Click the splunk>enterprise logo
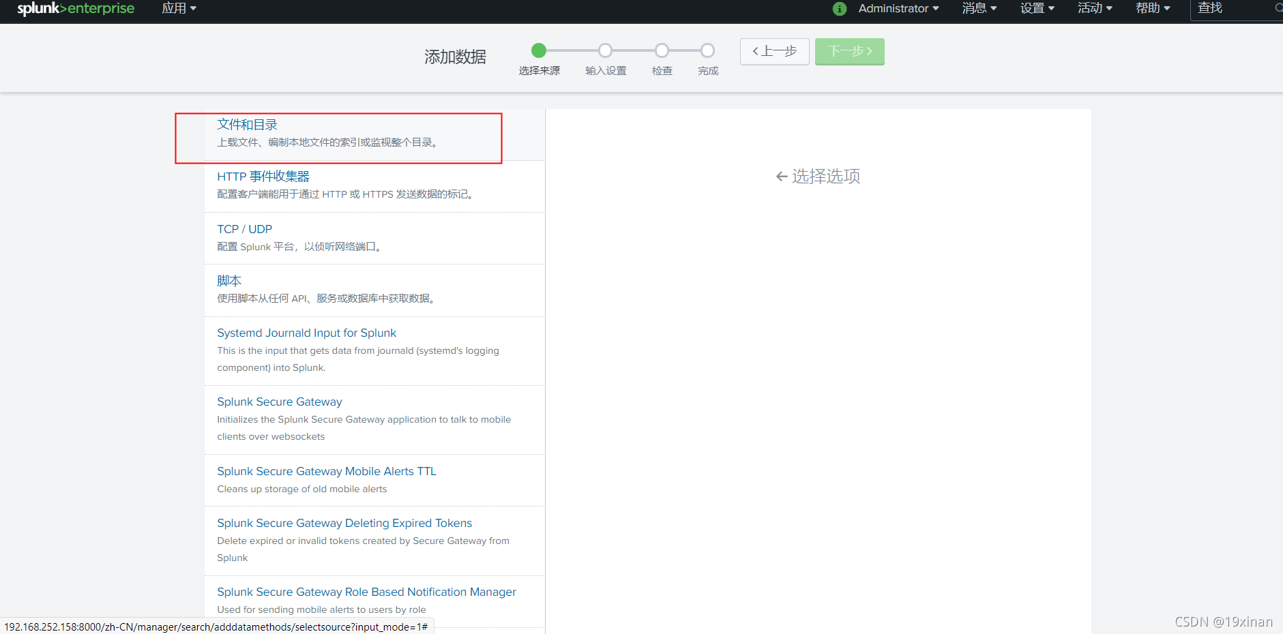 (x=76, y=9)
